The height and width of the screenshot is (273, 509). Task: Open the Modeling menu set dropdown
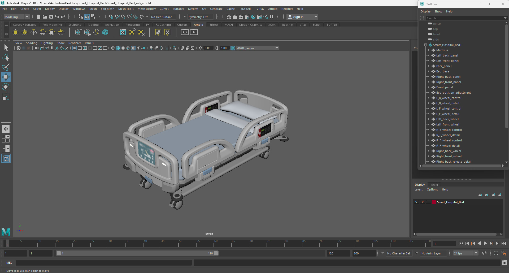click(16, 17)
